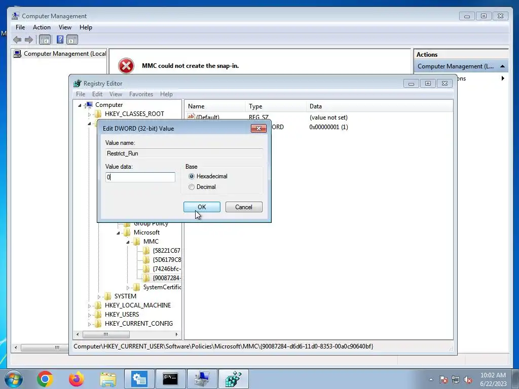
Task: Expand the SystemCertificates key
Action: point(128,288)
